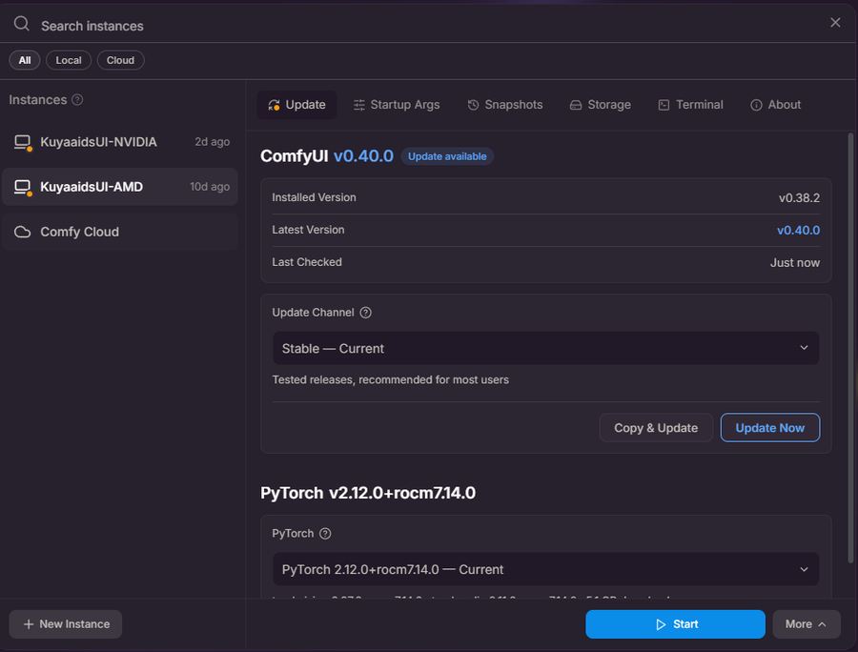Click PyTorch v2.12.0+rocm7.14.0 heading
The image size is (858, 652).
click(368, 493)
